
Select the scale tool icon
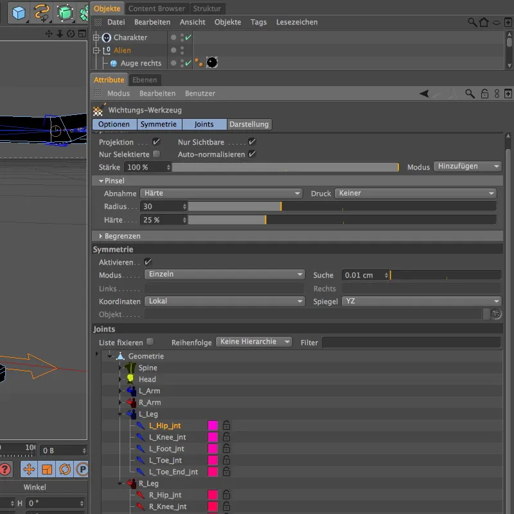click(x=47, y=470)
